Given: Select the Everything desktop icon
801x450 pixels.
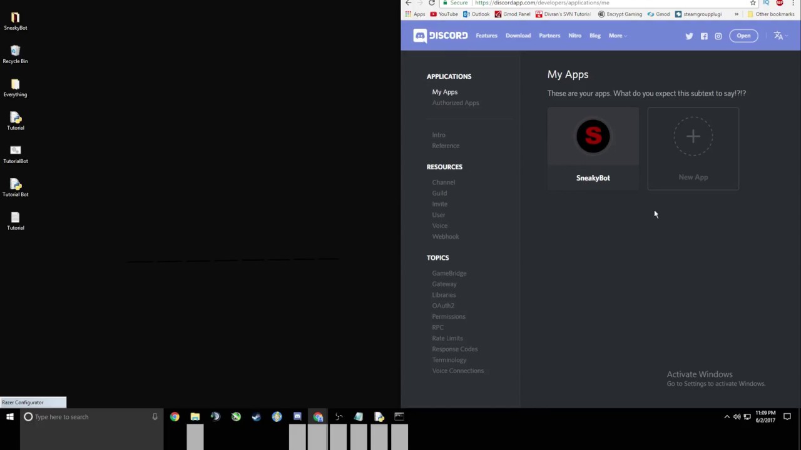Looking at the screenshot, I should 16,88.
